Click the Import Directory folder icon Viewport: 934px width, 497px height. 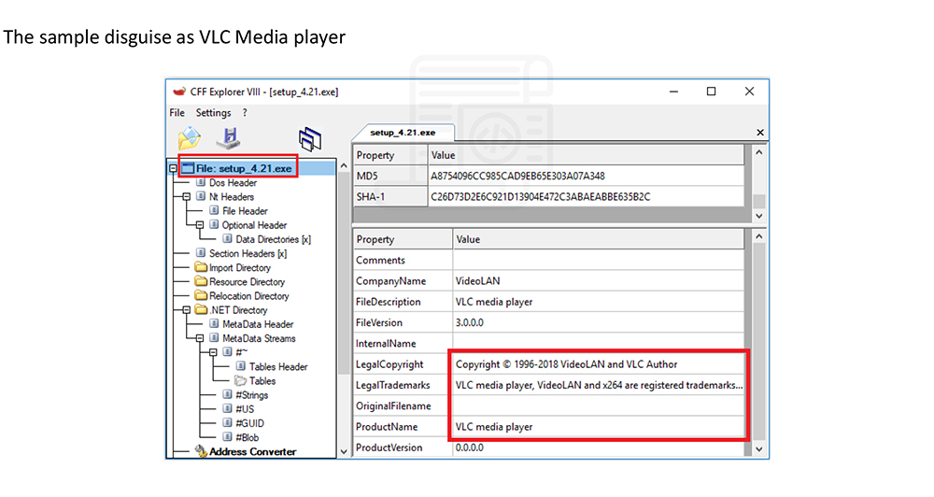[201, 267]
